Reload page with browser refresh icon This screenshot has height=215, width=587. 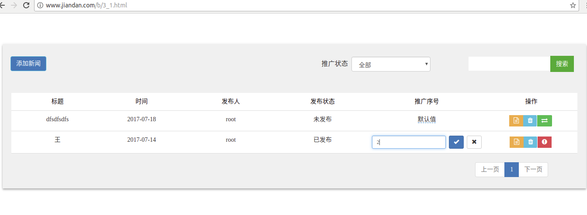[26, 5]
